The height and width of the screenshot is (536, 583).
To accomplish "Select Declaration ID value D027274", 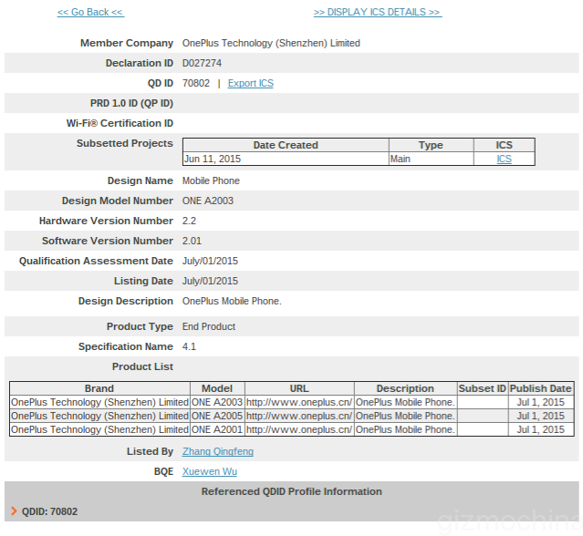I will [x=202, y=63].
